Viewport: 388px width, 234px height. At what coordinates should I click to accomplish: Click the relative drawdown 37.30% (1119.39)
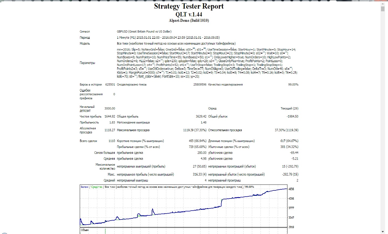click(x=286, y=130)
